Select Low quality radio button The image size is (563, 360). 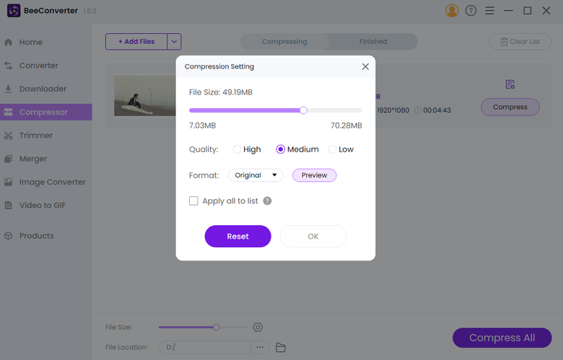click(333, 149)
